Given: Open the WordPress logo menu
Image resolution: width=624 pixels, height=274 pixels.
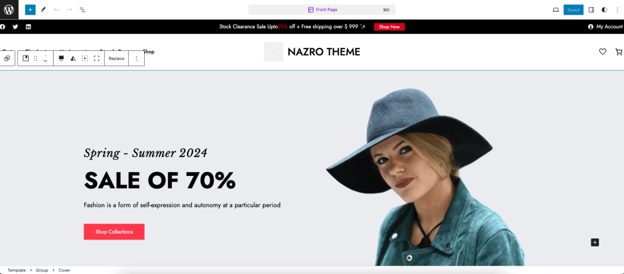Looking at the screenshot, I should point(9,10).
